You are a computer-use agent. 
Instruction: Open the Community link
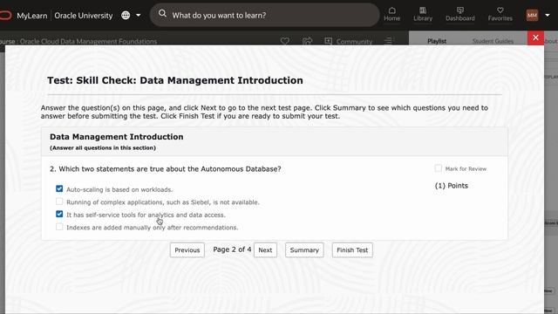coord(349,41)
